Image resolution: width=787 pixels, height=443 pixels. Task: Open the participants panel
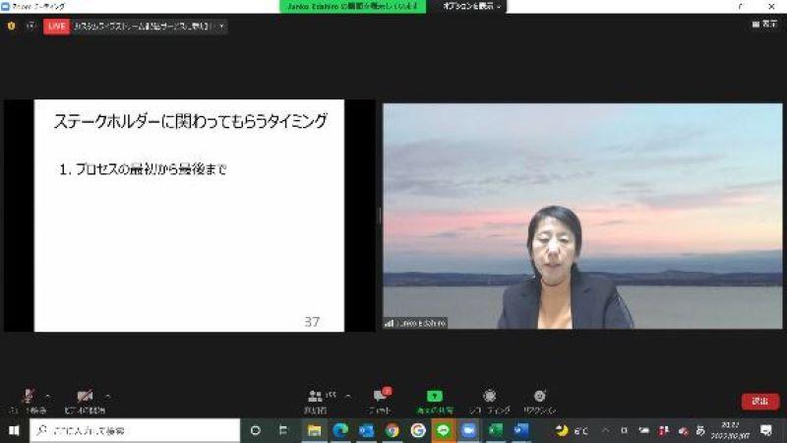(x=316, y=397)
